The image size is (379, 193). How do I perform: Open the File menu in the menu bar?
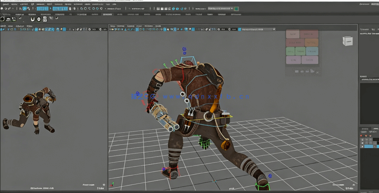pyautogui.click(x=5, y=4)
